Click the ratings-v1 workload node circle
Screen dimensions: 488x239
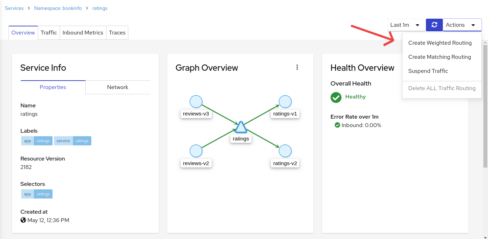pos(285,102)
